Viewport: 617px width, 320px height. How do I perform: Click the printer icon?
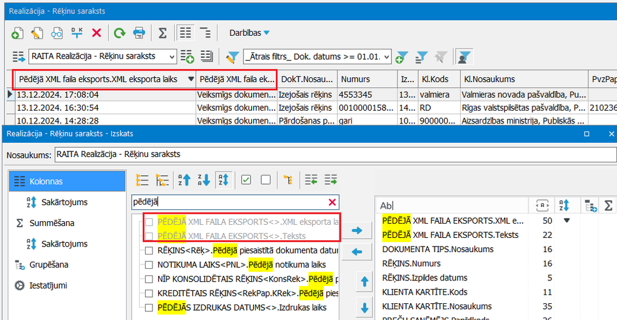139,32
